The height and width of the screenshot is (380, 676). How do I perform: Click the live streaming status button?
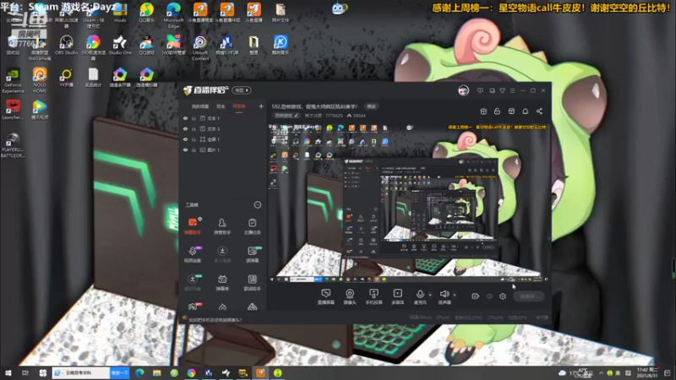pos(528,296)
